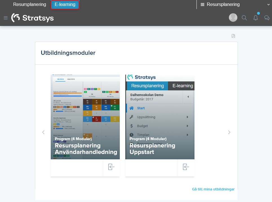Image resolution: width=272 pixels, height=202 pixels.
Task: Enter the Resursplanering Uppstart course via its icon
Action: 186,167
